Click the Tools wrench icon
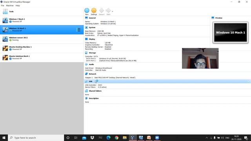This screenshot has width=251, height=141. 5,11
